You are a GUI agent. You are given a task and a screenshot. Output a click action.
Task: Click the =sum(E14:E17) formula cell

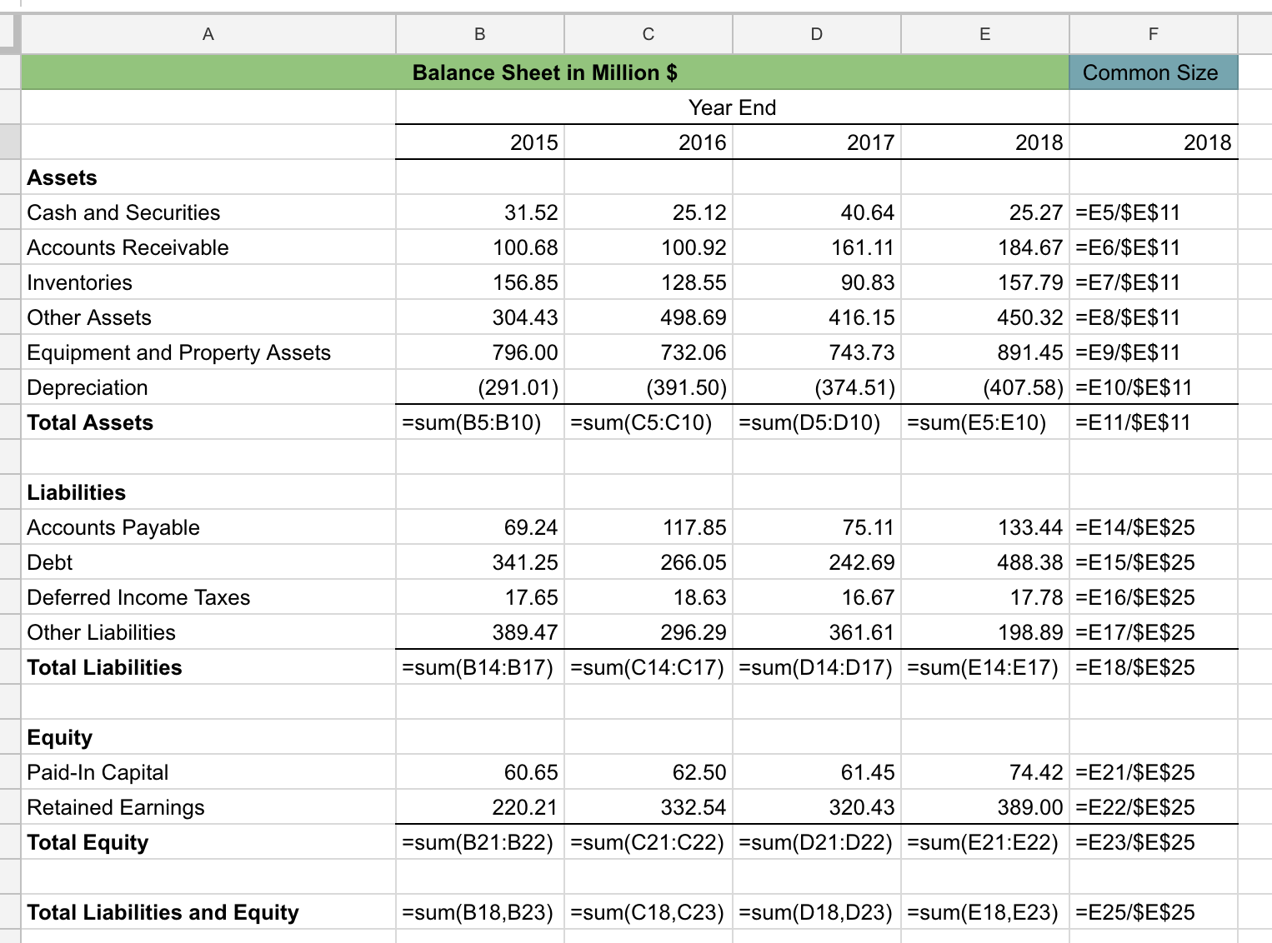click(x=985, y=667)
